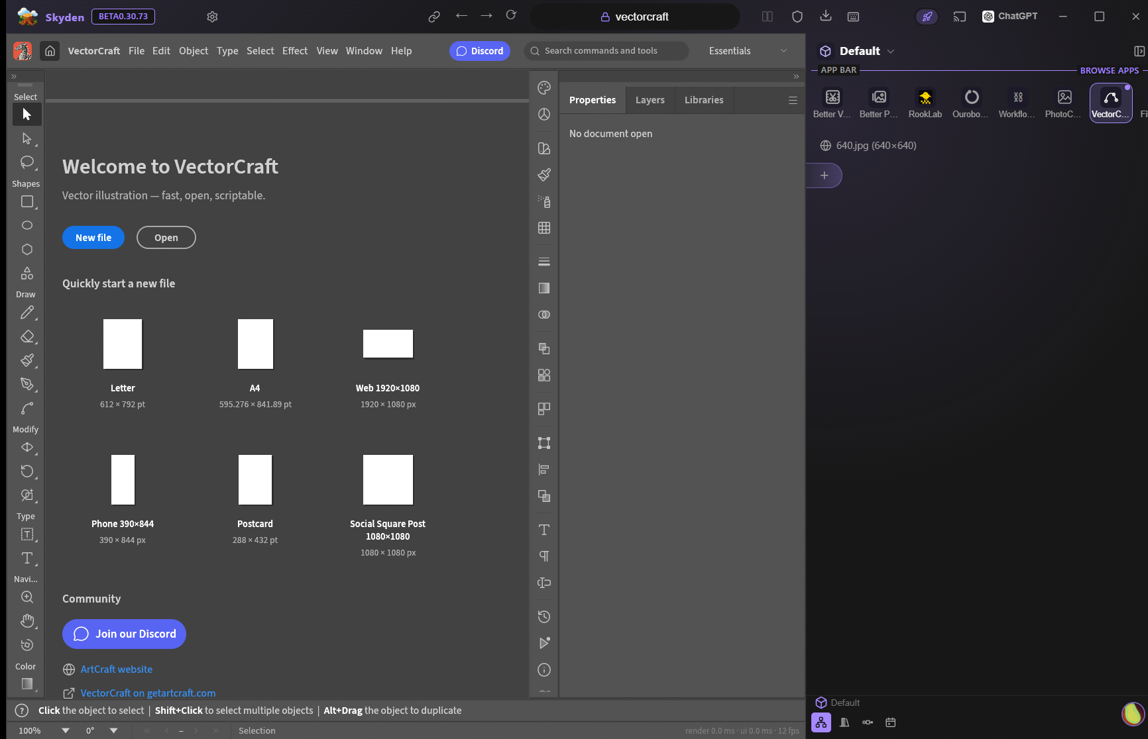Expand the left toolbar double chevron
This screenshot has width=1148, height=739.
(14, 77)
